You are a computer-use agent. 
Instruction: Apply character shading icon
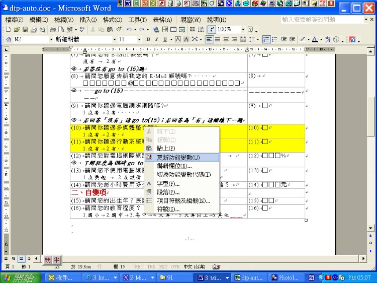186,39
